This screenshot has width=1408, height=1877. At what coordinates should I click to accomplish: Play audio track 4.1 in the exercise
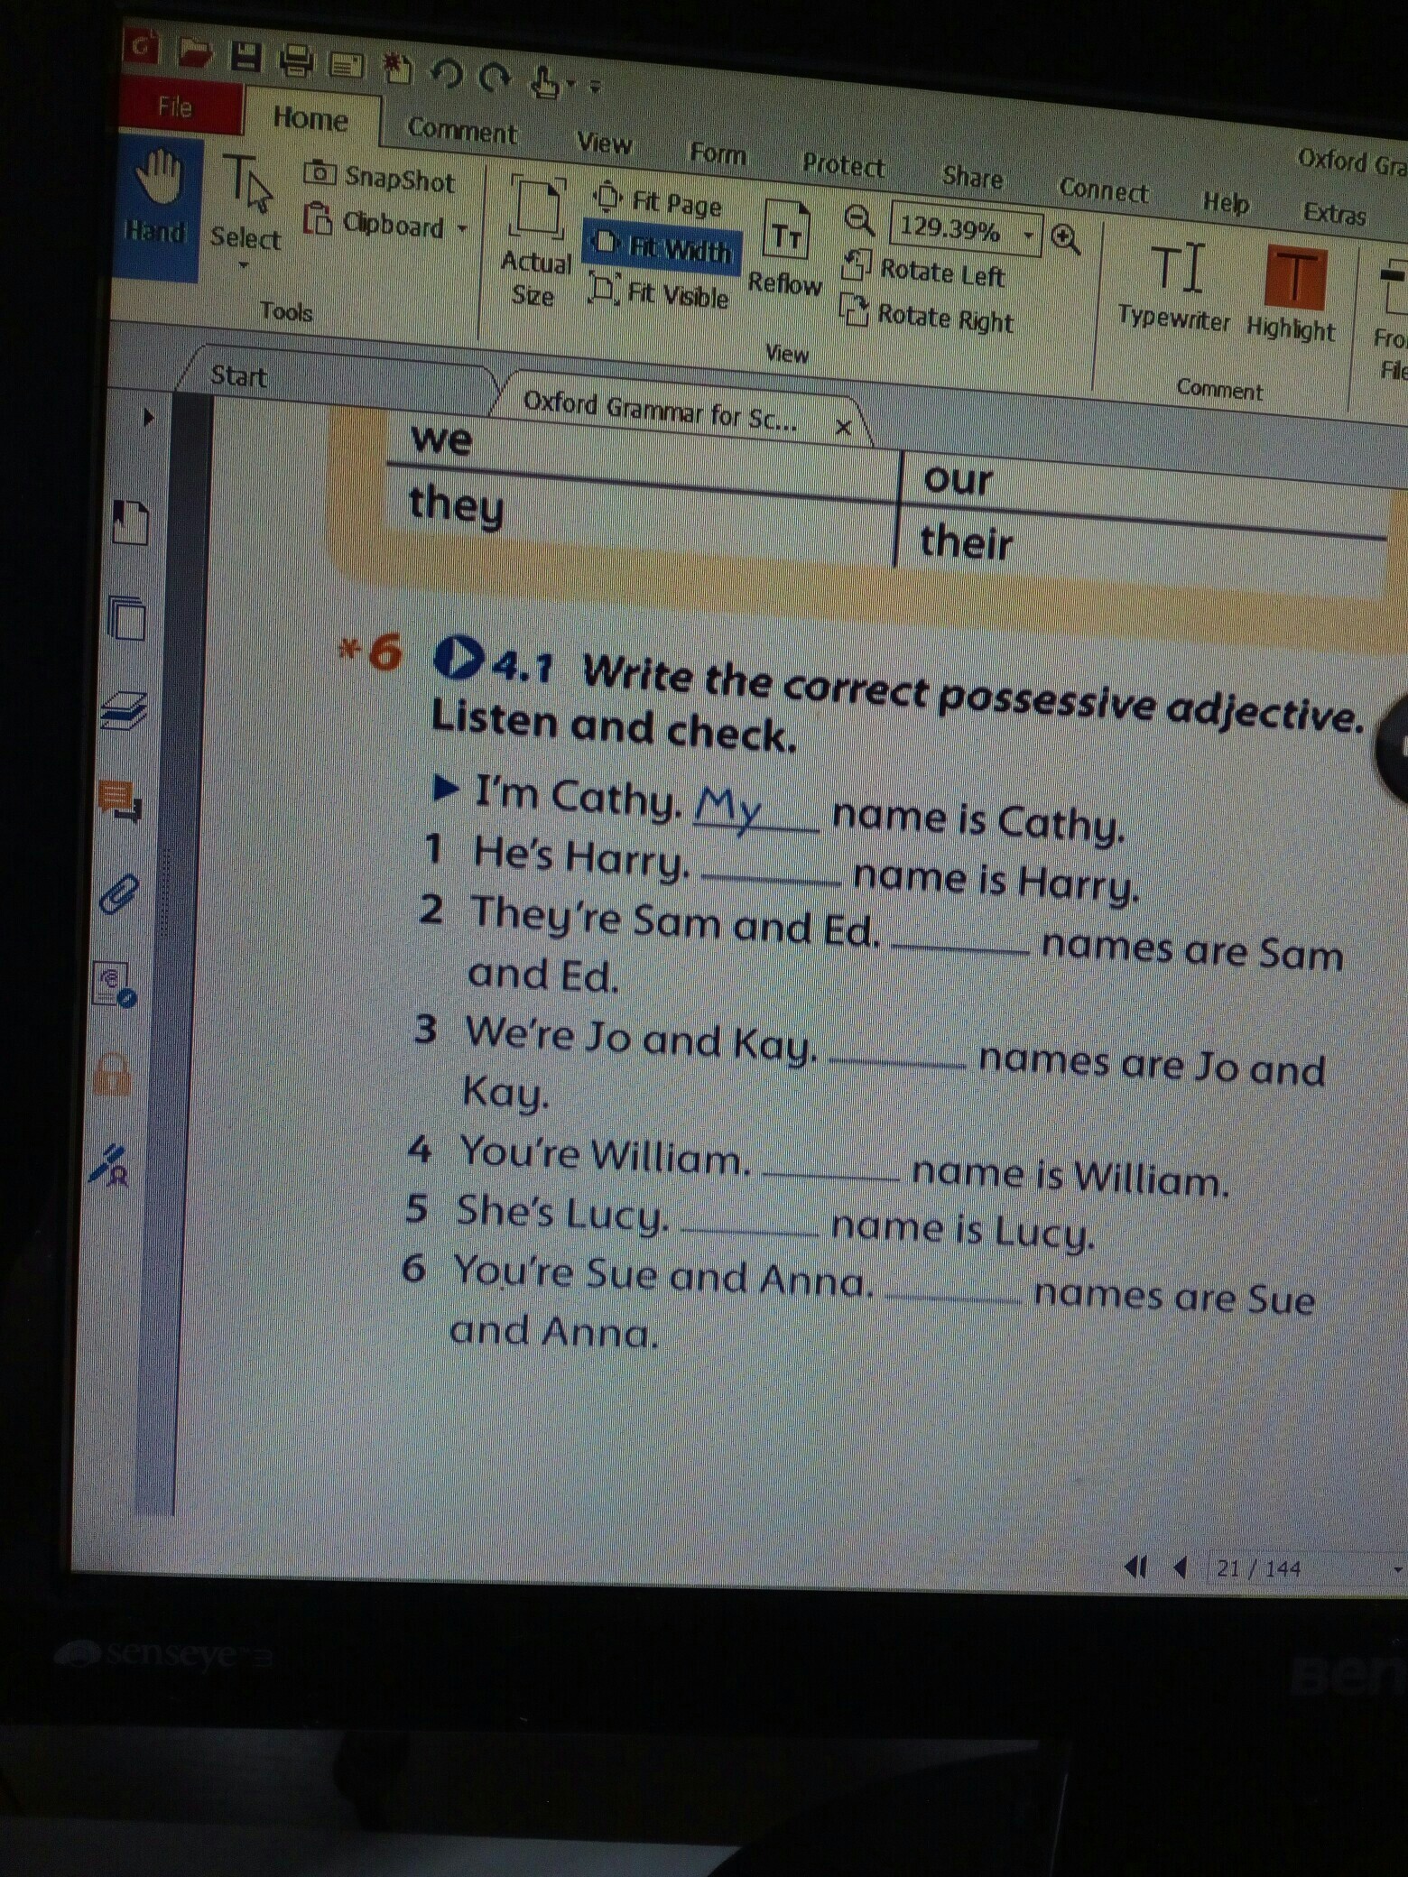point(459,657)
